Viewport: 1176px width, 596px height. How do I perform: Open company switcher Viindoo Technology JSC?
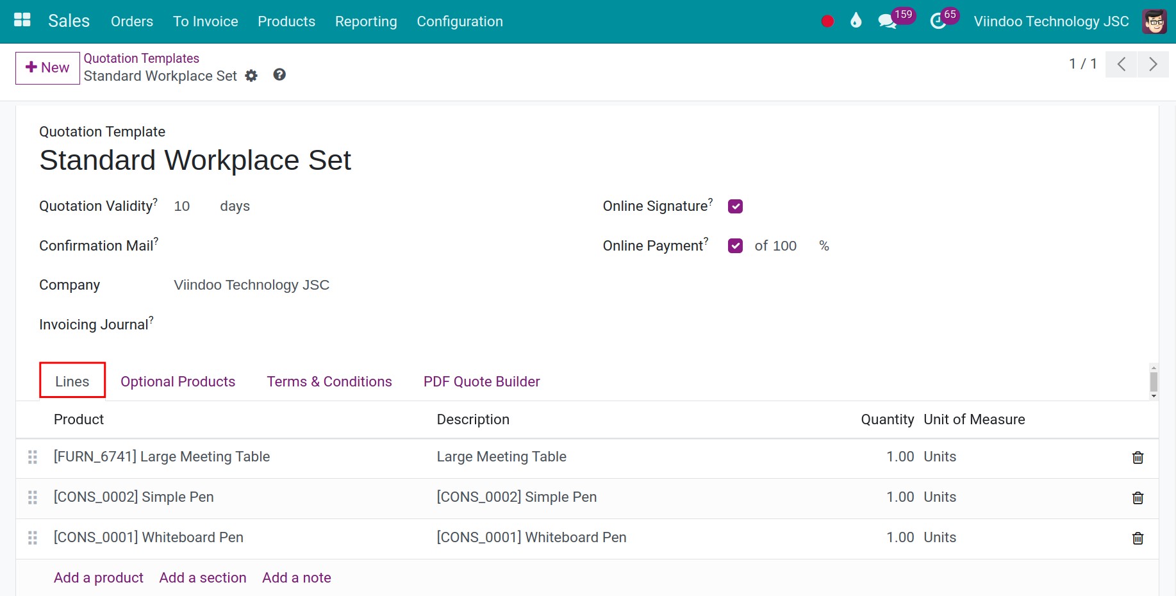[x=1051, y=21]
